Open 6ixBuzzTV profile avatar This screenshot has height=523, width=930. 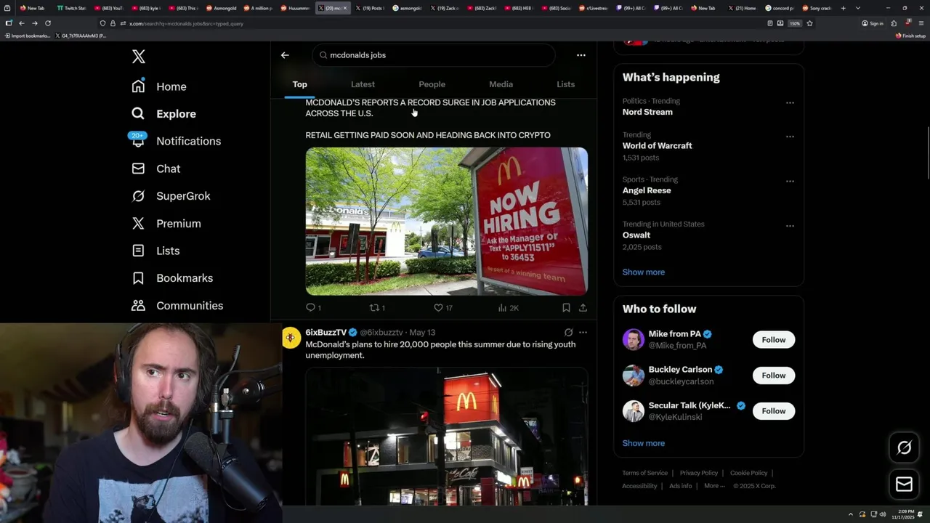291,338
